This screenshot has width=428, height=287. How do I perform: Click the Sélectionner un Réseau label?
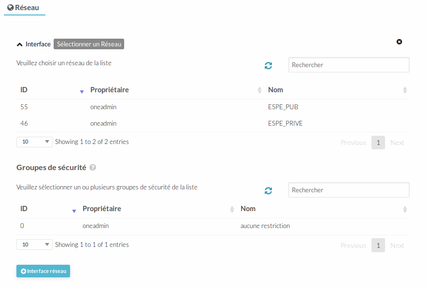[89, 44]
